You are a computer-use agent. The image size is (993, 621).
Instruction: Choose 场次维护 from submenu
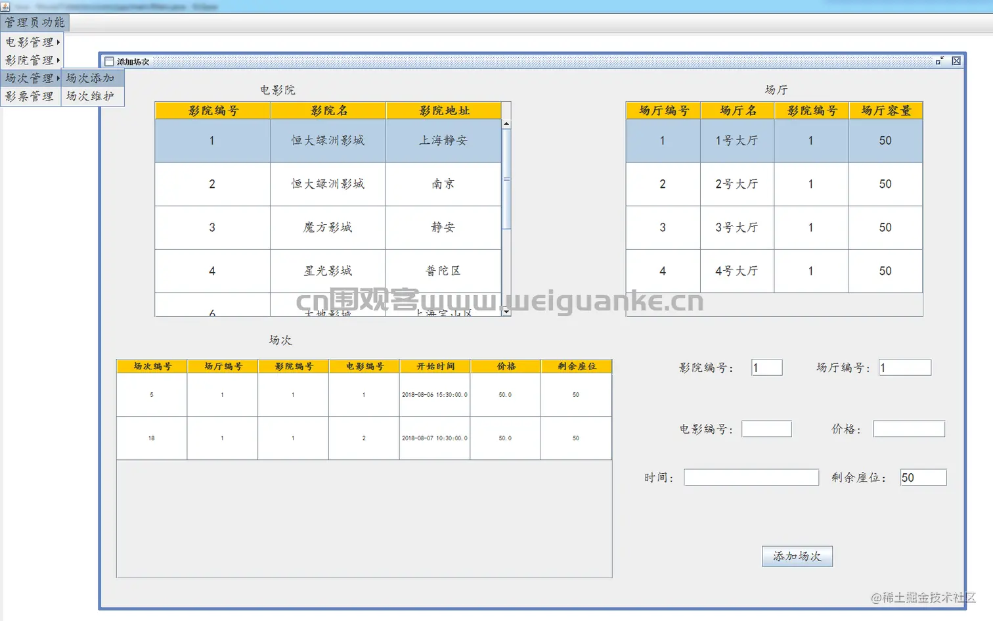click(93, 96)
